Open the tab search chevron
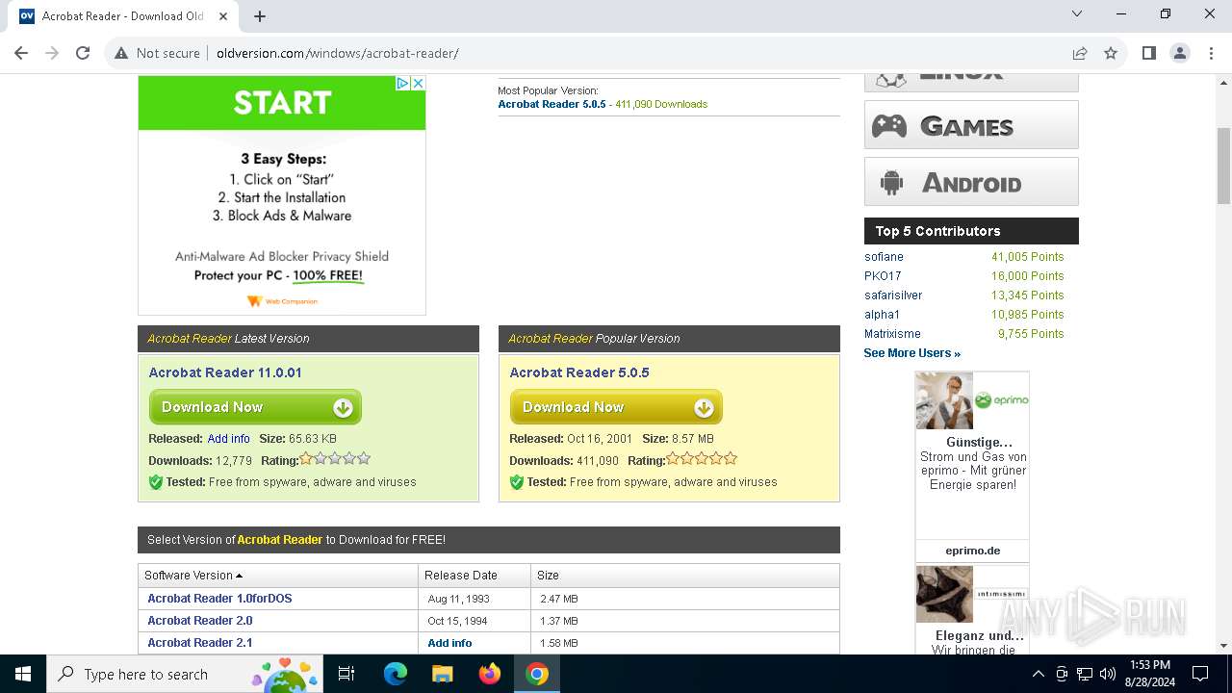Viewport: 1232px width, 693px height. tap(1077, 14)
